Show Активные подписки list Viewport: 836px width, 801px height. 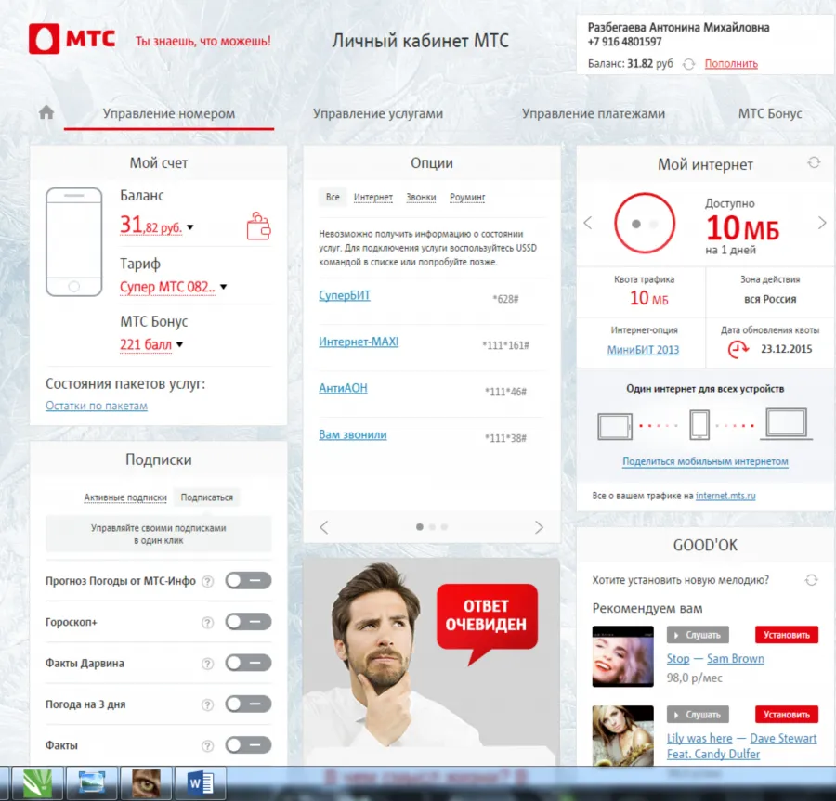[x=125, y=497]
